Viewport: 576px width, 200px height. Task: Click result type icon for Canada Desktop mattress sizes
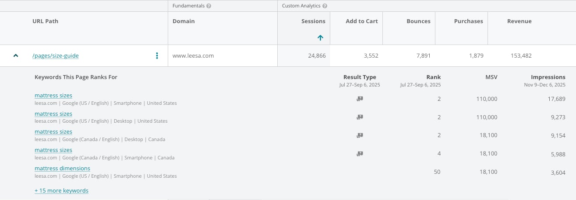[360, 135]
